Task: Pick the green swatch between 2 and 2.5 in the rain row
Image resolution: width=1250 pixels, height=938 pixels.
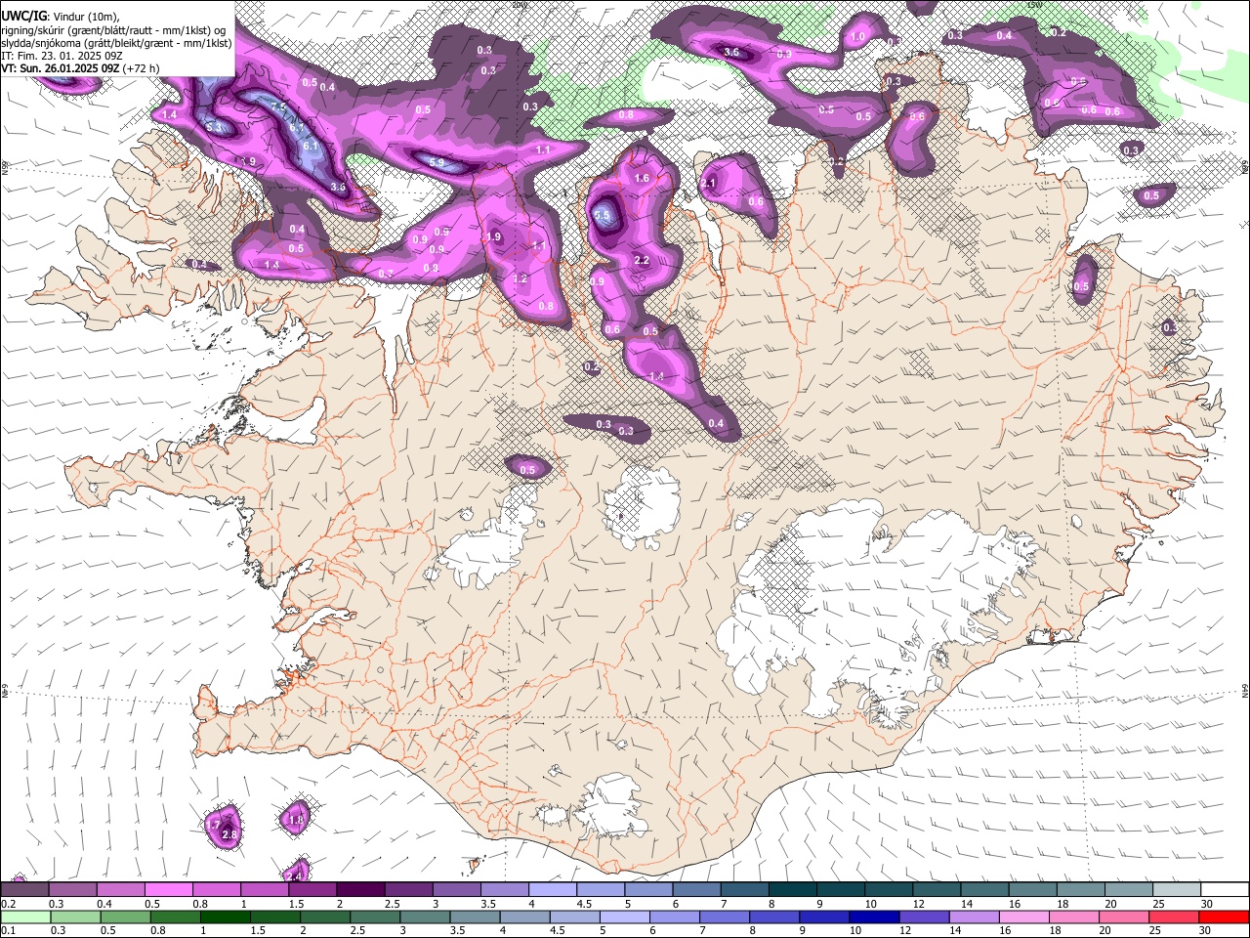Action: 324,917
